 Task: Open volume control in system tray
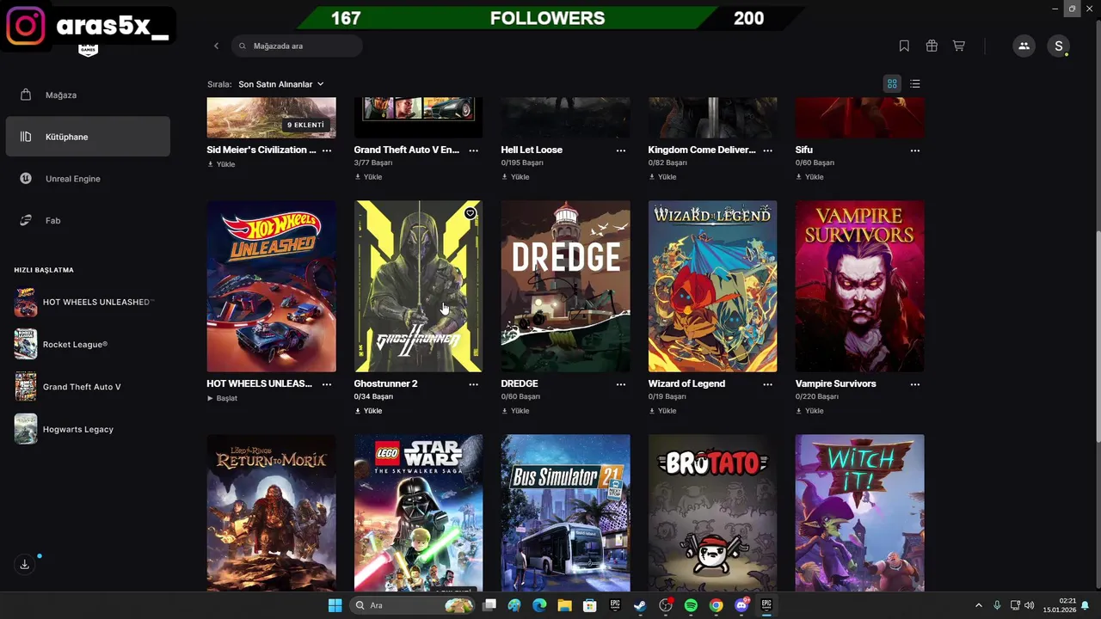pos(1030,605)
